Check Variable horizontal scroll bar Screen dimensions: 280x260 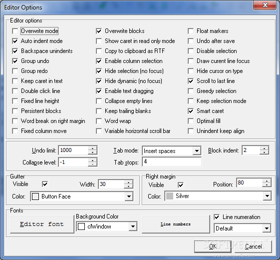99,131
